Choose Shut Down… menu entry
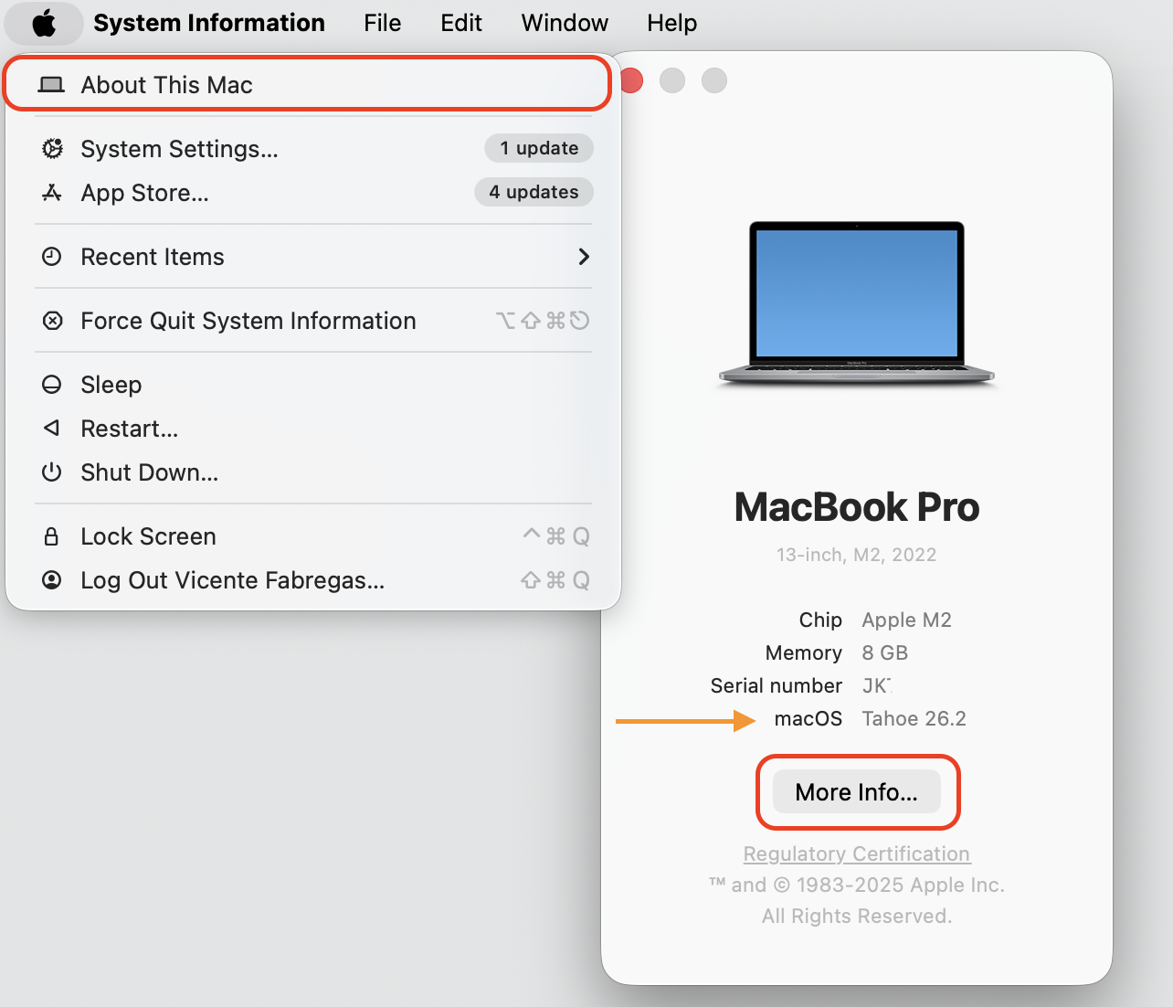 [x=313, y=472]
